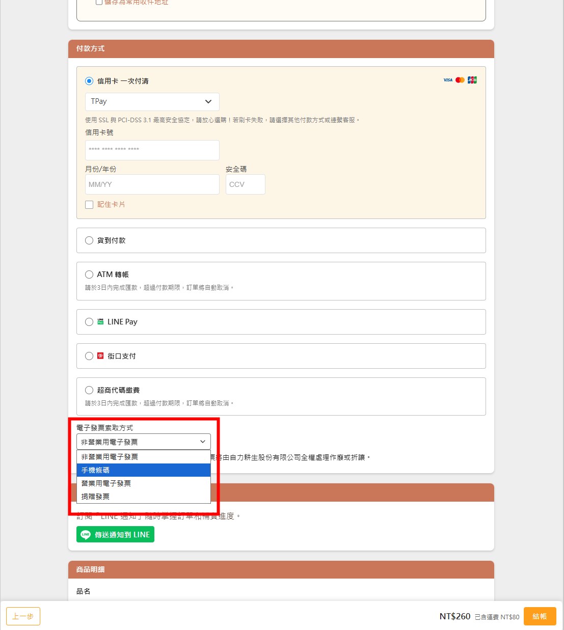Collapse the 電子發票索取方式 dropdown
Viewport: 564px width, 630px height.
point(143,442)
